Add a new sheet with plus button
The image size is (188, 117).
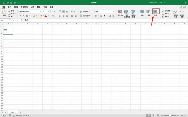pos(21,112)
